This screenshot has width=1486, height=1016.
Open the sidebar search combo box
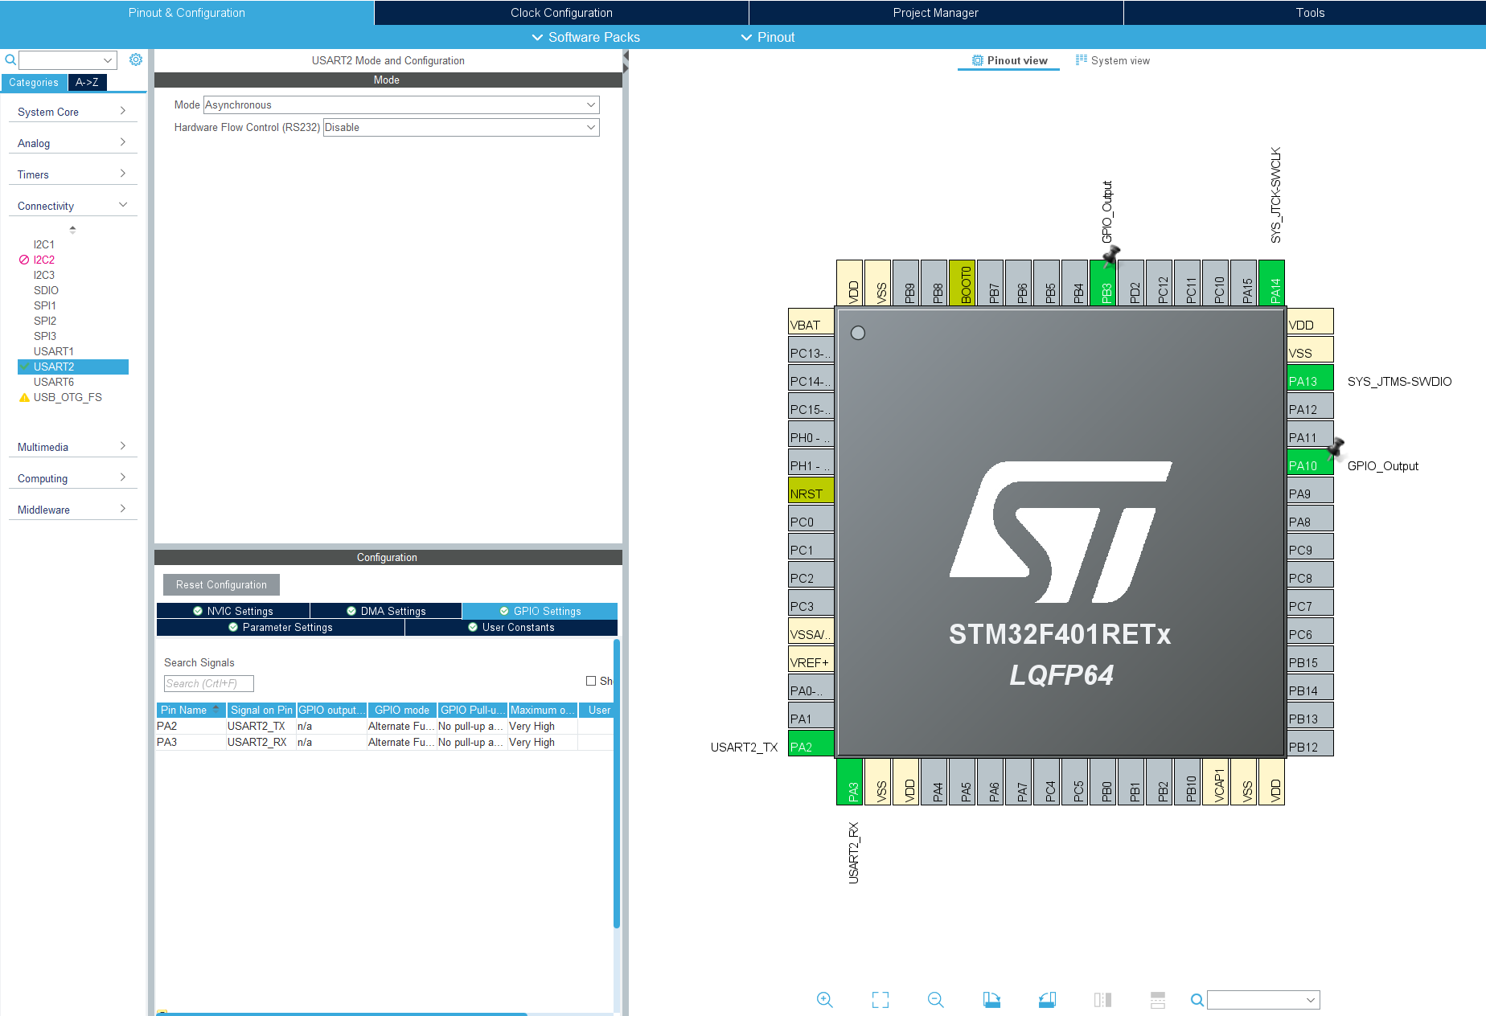68,60
